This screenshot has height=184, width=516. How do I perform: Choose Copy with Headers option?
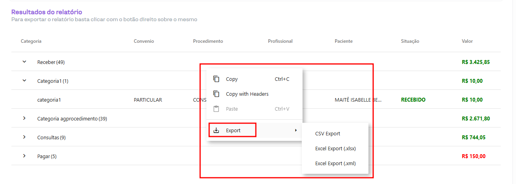click(x=247, y=94)
